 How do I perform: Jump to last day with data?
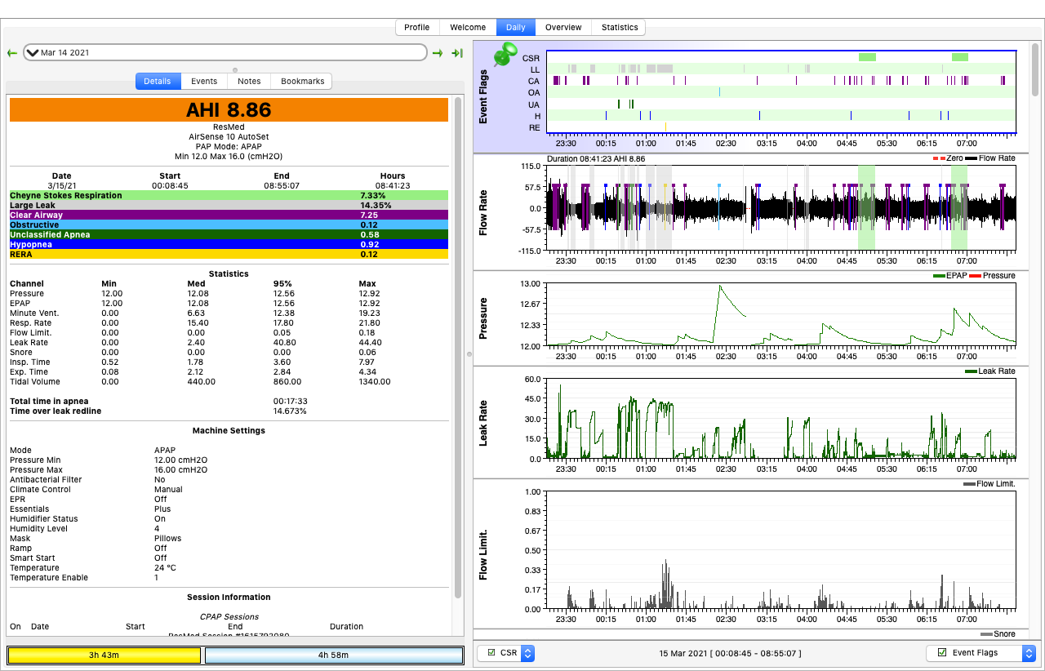click(456, 53)
